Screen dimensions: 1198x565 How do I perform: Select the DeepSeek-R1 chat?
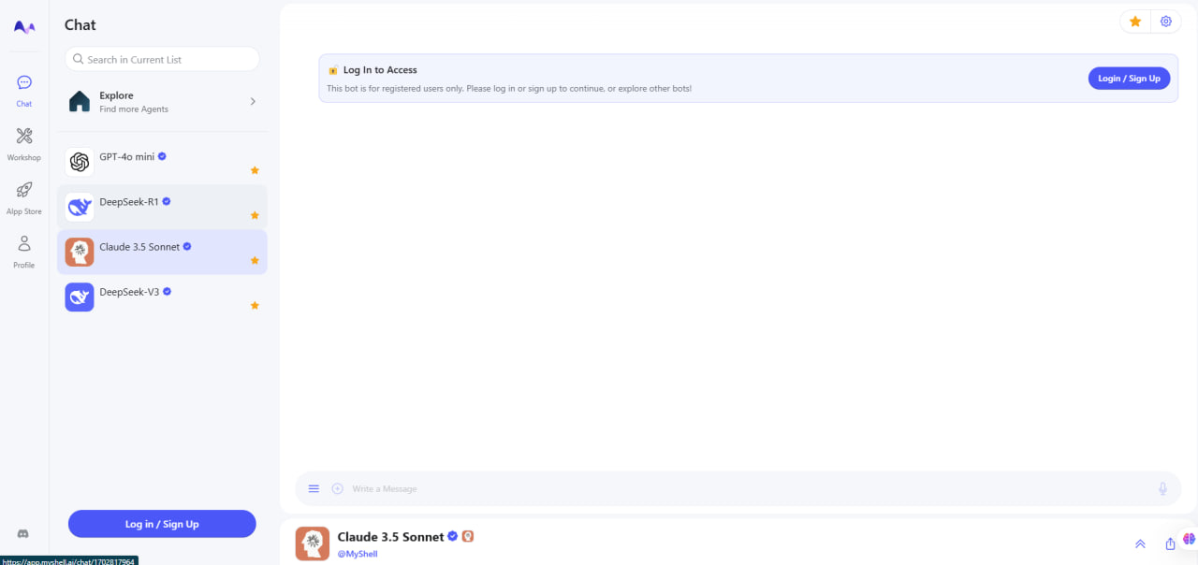[x=162, y=207]
